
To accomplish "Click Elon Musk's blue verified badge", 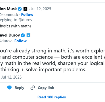I will (x=20, y=9).
